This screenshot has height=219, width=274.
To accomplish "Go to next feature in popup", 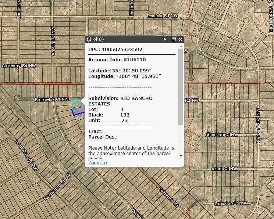I will pos(165,39).
